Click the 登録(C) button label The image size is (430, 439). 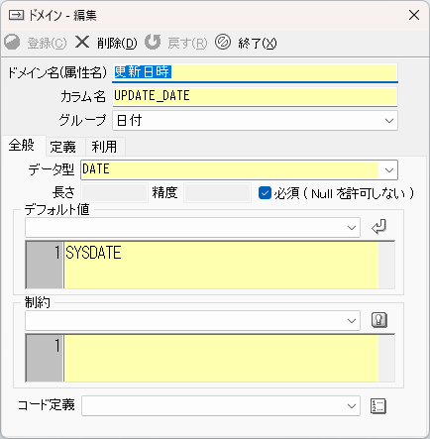tap(47, 44)
